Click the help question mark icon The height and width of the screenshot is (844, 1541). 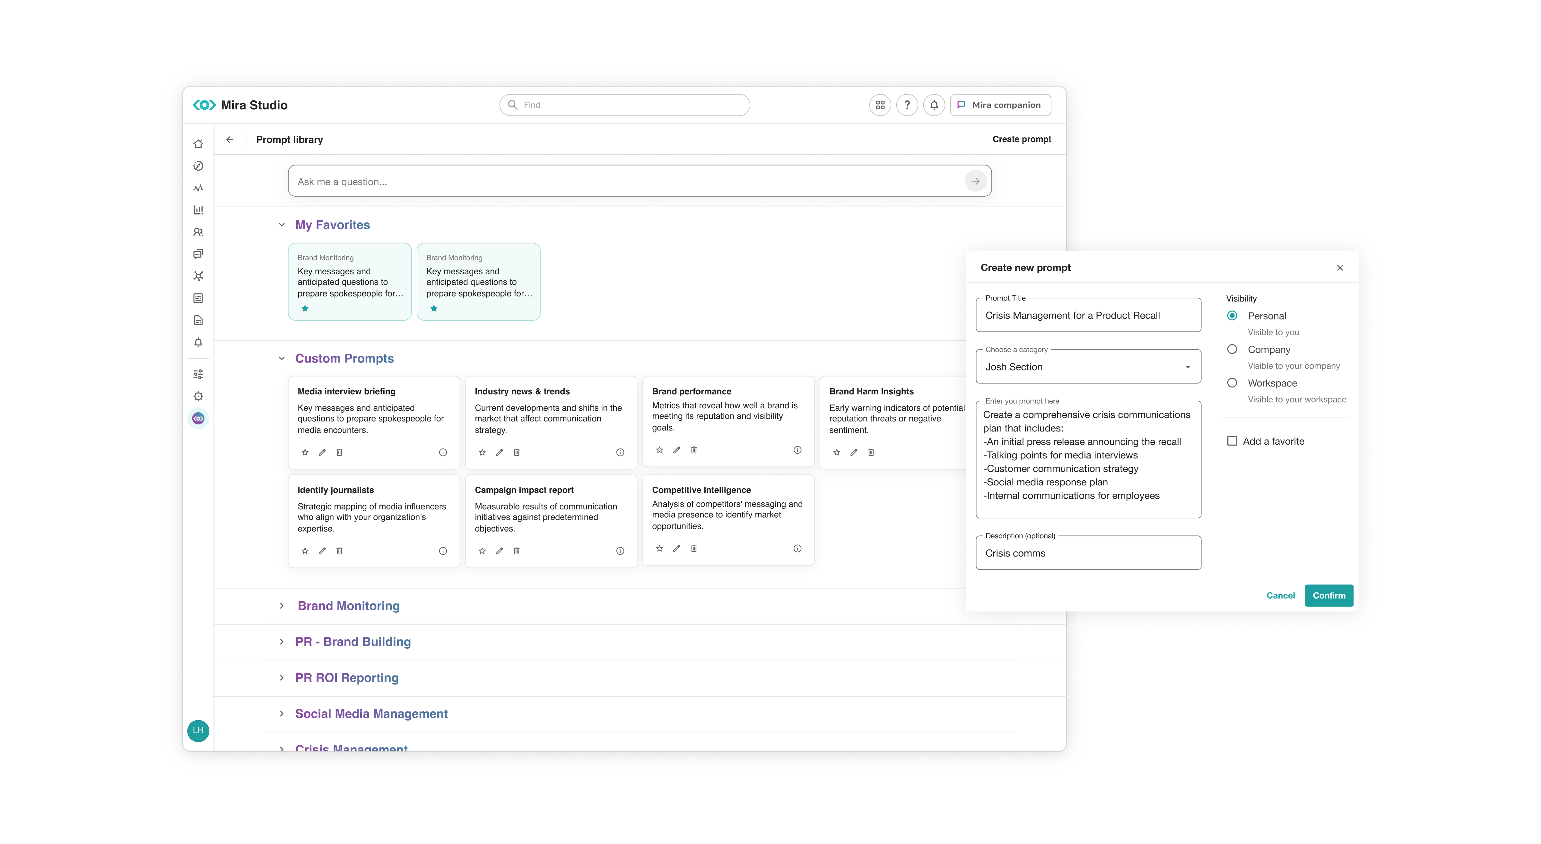907,105
